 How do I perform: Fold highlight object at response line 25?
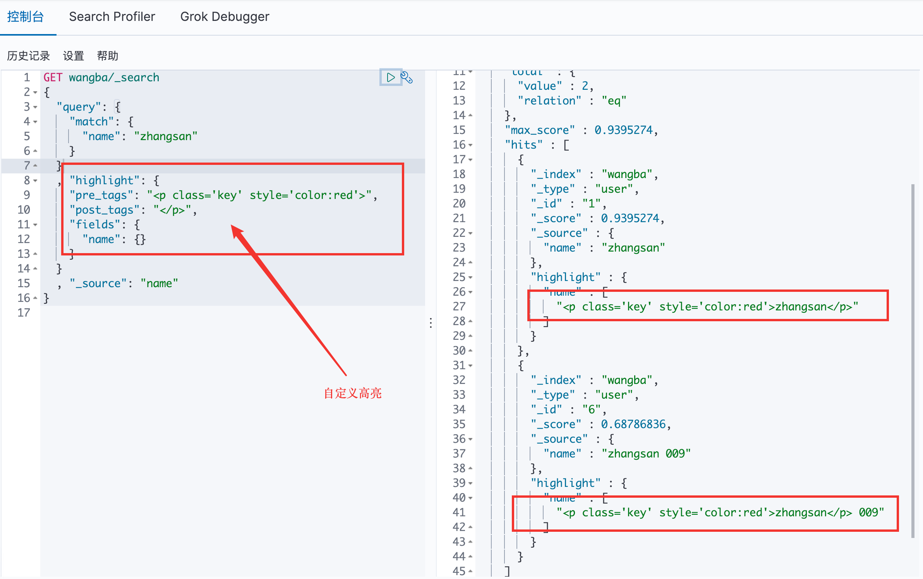pyautogui.click(x=470, y=278)
